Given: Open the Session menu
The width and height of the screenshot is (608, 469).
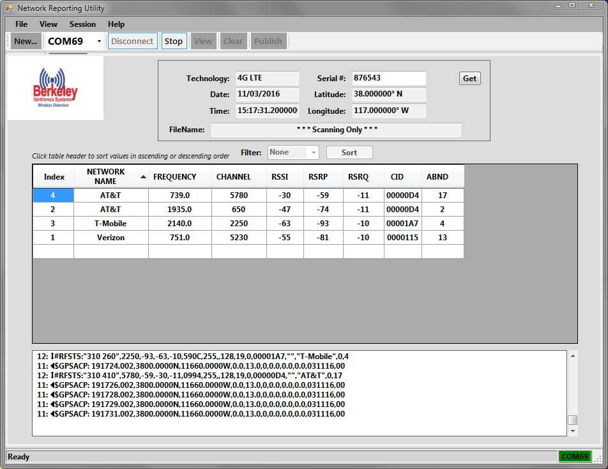Looking at the screenshot, I should (x=82, y=24).
